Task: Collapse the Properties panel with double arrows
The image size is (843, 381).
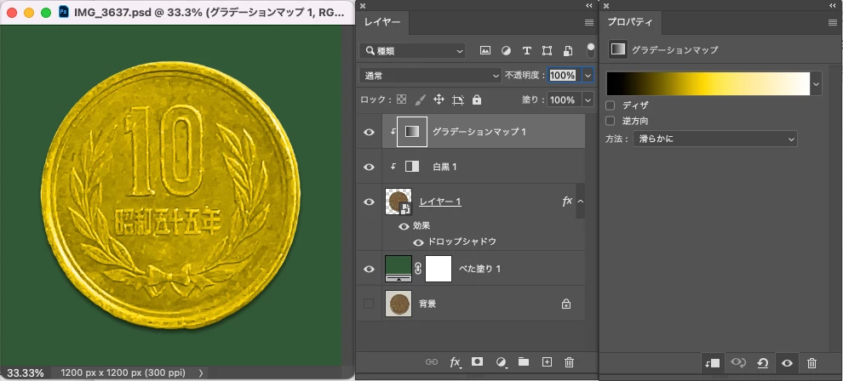Action: pos(833,5)
